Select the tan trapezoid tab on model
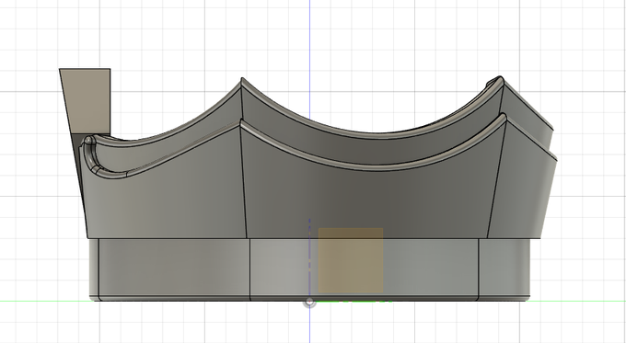This screenshot has width=626, height=343. coord(87,101)
